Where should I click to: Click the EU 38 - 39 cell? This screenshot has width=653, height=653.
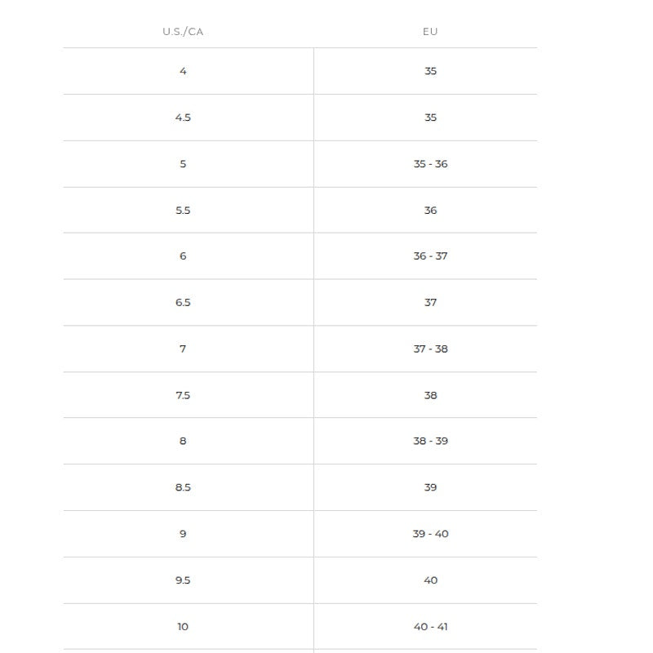coord(430,442)
